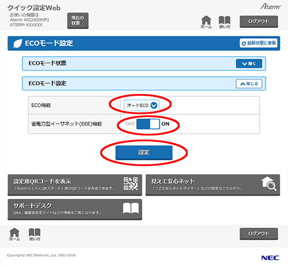288x267 pixels.
Task: Open 見えて安心ネット panel
Action: pos(213,185)
